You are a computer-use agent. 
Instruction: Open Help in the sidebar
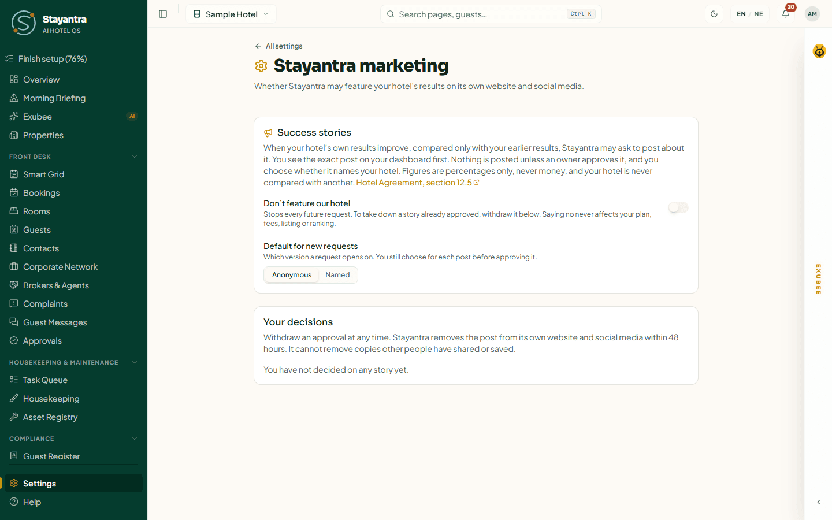point(73,502)
